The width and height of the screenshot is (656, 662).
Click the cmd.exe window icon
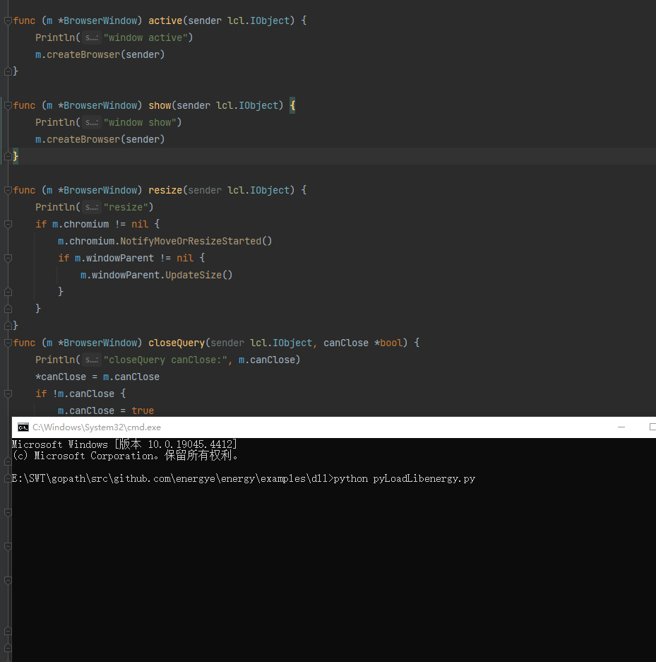[x=23, y=427]
